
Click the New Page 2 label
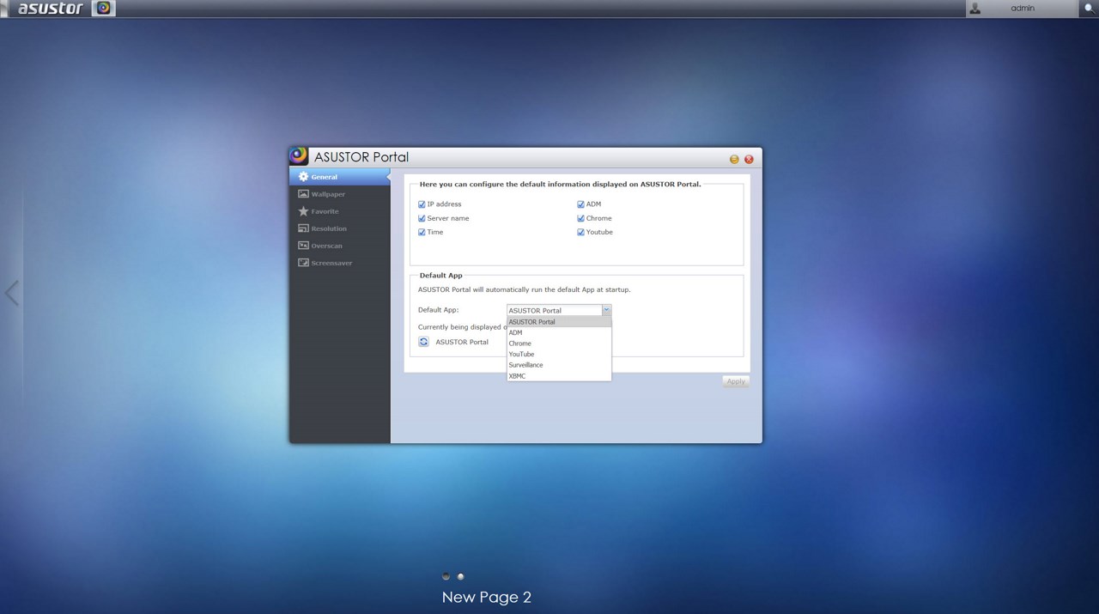(487, 597)
